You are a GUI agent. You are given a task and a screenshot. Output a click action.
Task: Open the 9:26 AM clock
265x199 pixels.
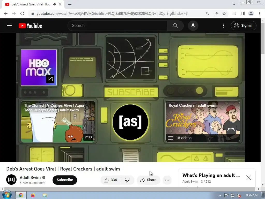tap(252, 195)
